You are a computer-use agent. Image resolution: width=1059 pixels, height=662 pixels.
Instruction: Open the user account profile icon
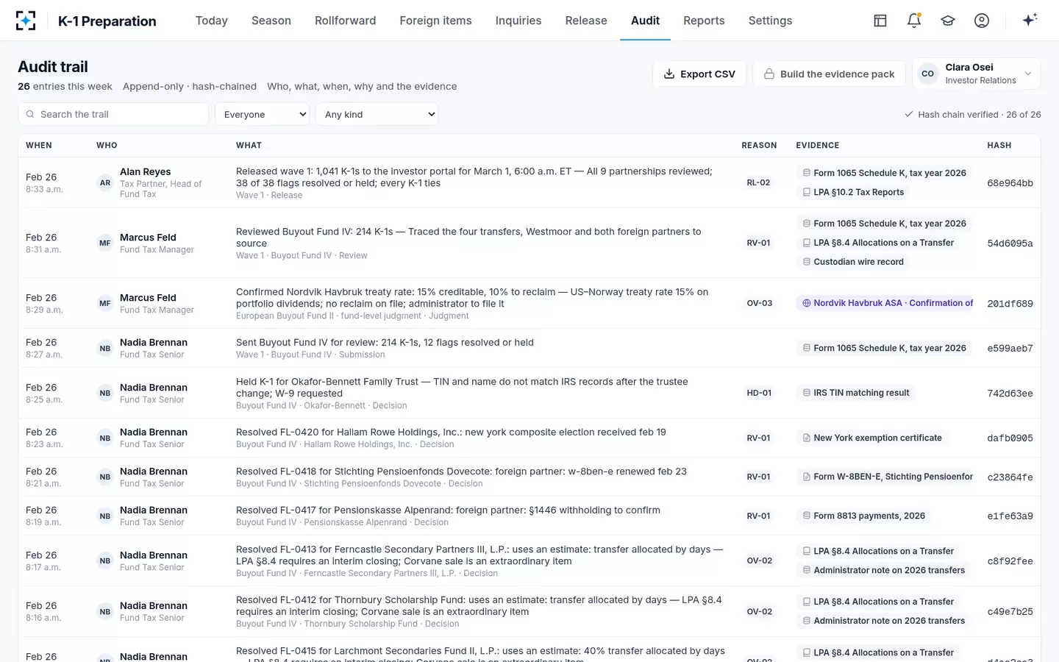[982, 21]
